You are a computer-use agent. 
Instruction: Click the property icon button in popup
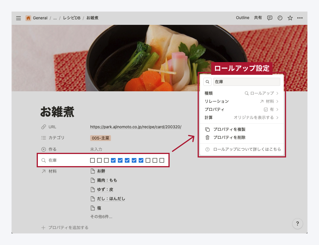click(x=207, y=82)
